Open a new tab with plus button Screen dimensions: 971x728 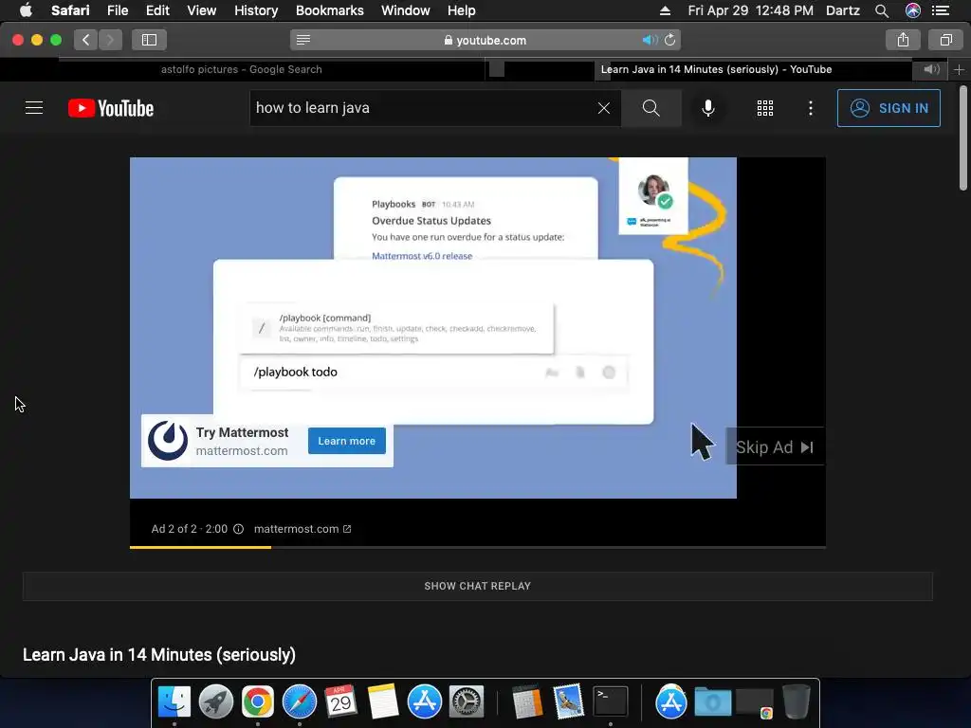click(x=959, y=69)
